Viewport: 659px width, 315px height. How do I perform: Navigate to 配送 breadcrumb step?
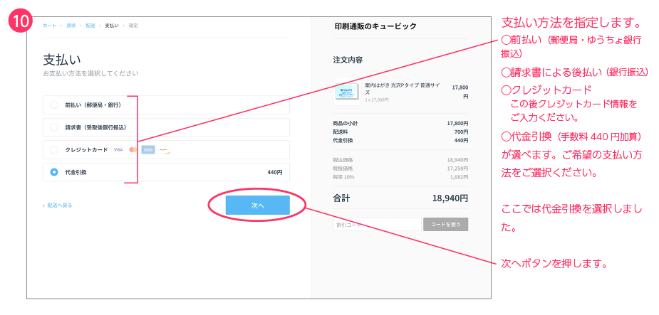coord(90,26)
